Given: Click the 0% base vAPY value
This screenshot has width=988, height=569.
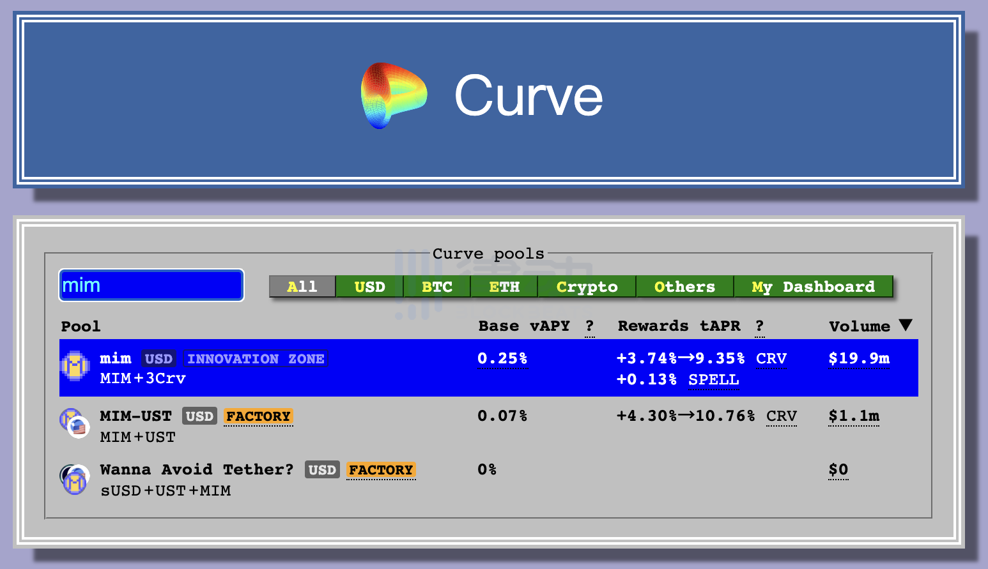Looking at the screenshot, I should pos(487,469).
